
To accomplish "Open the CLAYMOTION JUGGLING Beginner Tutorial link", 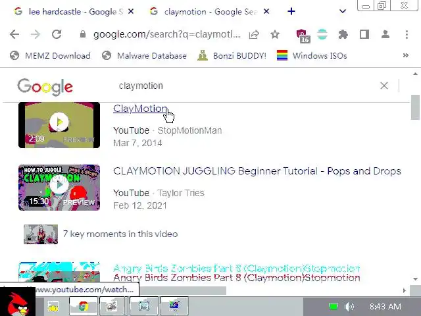I will pos(257,171).
